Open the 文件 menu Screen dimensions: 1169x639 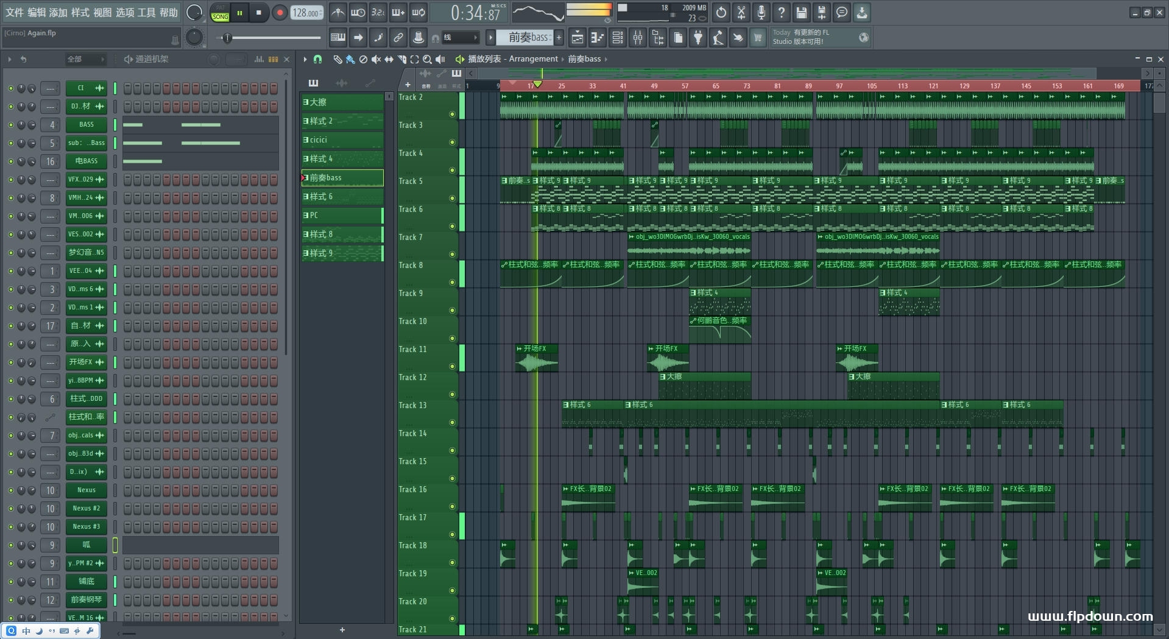point(15,13)
